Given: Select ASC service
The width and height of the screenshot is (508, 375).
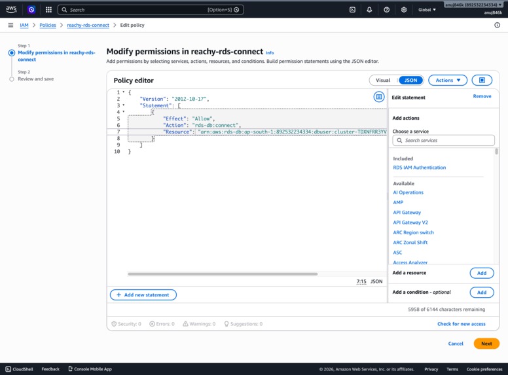Looking at the screenshot, I should (x=397, y=253).
